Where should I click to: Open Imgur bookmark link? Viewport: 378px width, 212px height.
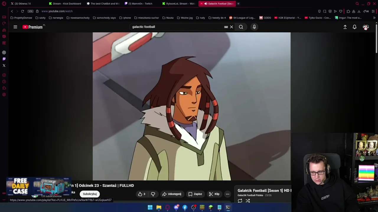pyautogui.click(x=348, y=18)
